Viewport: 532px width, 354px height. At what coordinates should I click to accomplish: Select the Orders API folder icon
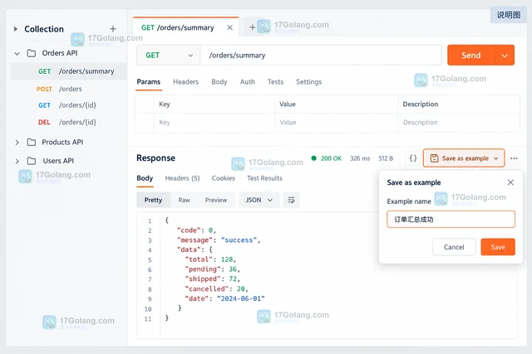click(x=32, y=53)
